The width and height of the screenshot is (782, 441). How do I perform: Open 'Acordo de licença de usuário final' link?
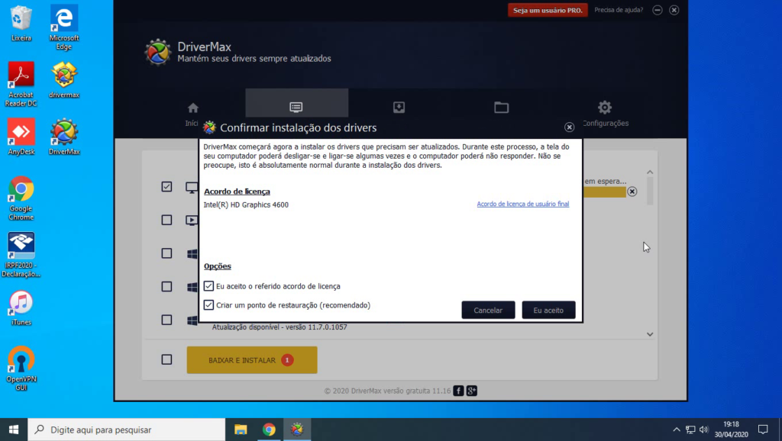tap(522, 204)
